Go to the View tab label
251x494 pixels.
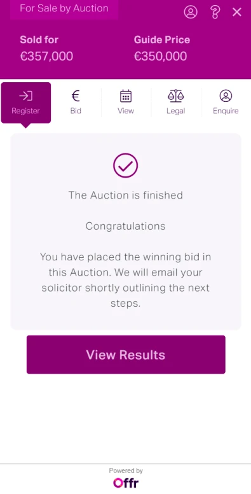pyautogui.click(x=126, y=111)
